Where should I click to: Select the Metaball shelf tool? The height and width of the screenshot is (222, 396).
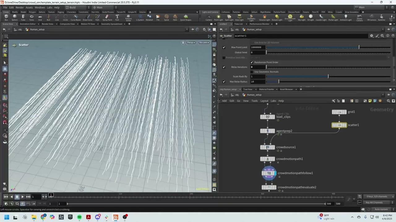[149, 18]
